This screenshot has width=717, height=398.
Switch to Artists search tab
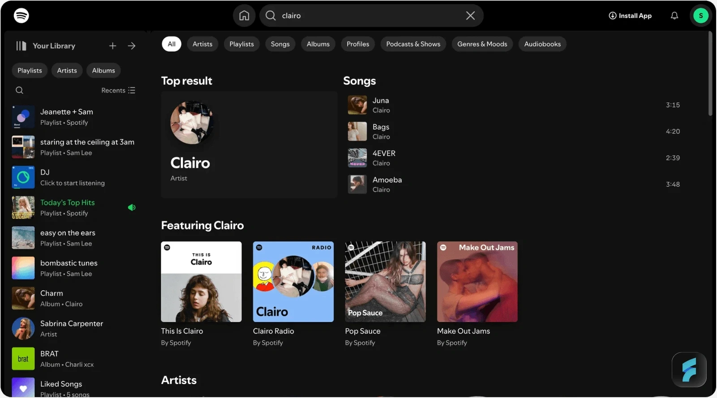(x=202, y=44)
